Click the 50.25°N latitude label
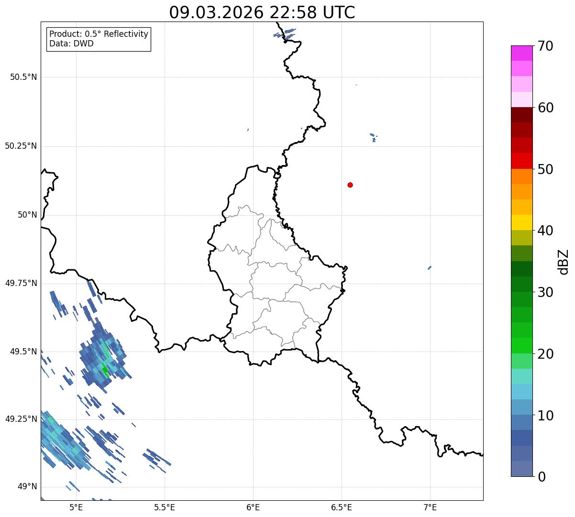 21,146
